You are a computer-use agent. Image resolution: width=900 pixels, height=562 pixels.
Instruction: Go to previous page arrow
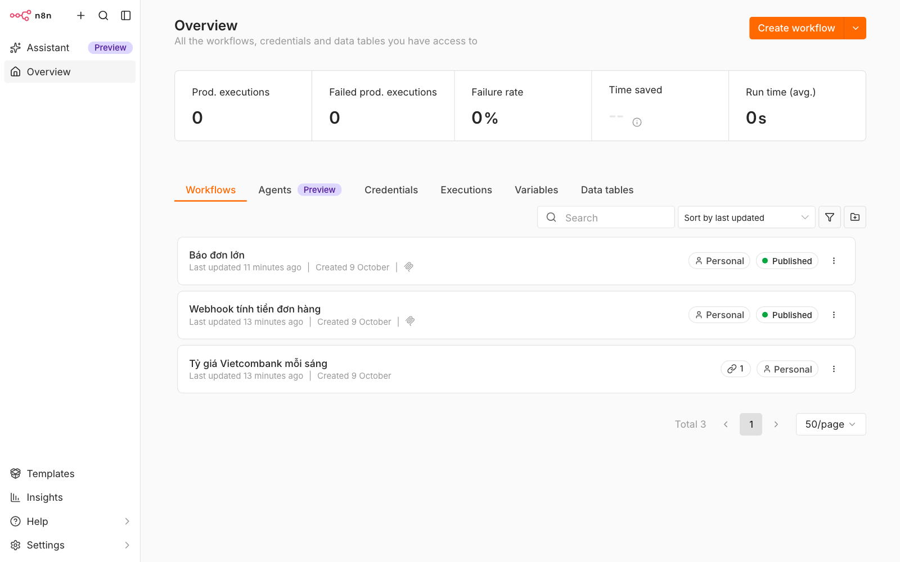click(726, 424)
